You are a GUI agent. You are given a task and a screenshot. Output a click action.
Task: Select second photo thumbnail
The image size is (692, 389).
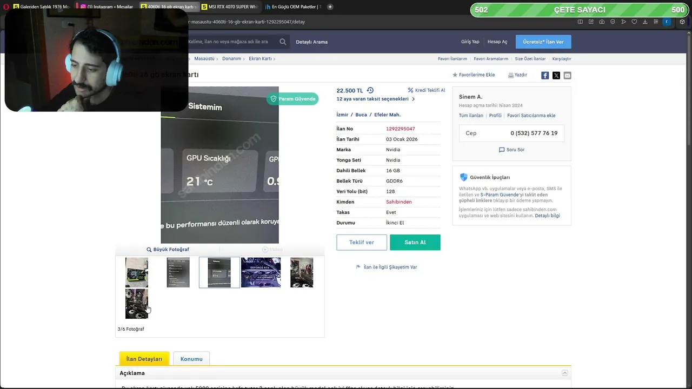(x=178, y=272)
